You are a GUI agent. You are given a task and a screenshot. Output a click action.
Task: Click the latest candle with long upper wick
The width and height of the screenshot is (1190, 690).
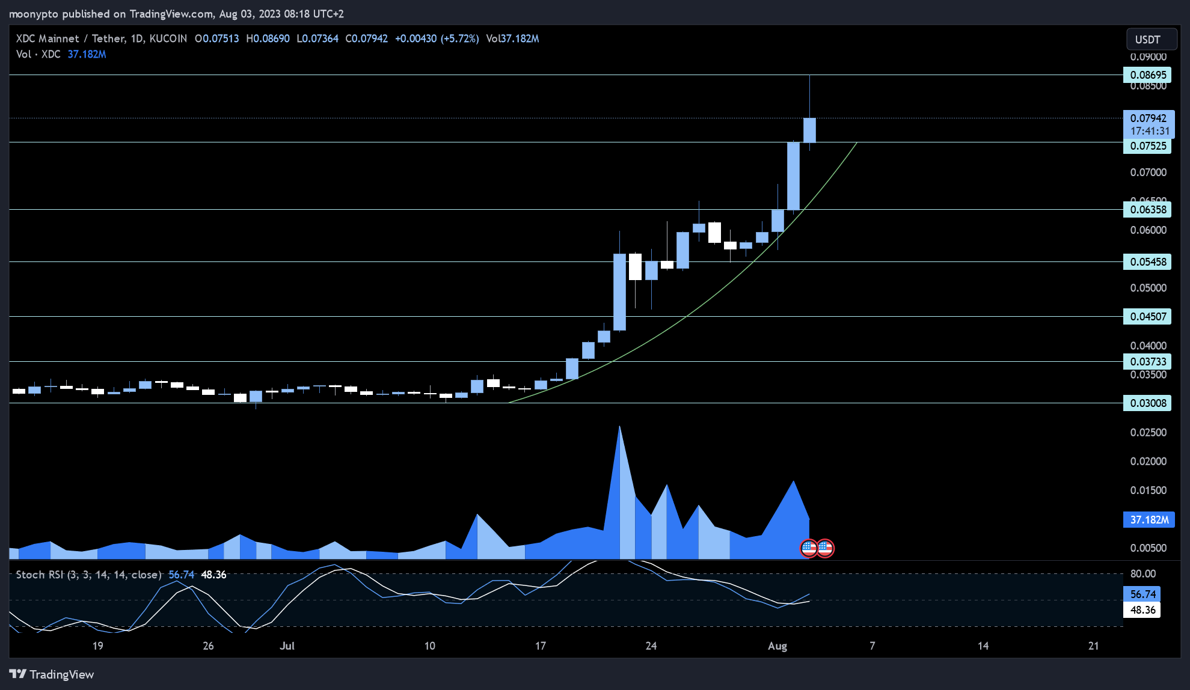point(809,130)
